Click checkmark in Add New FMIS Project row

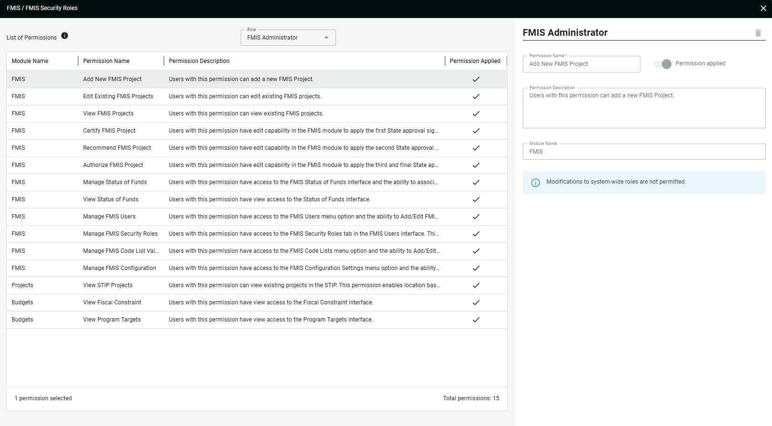click(x=476, y=79)
